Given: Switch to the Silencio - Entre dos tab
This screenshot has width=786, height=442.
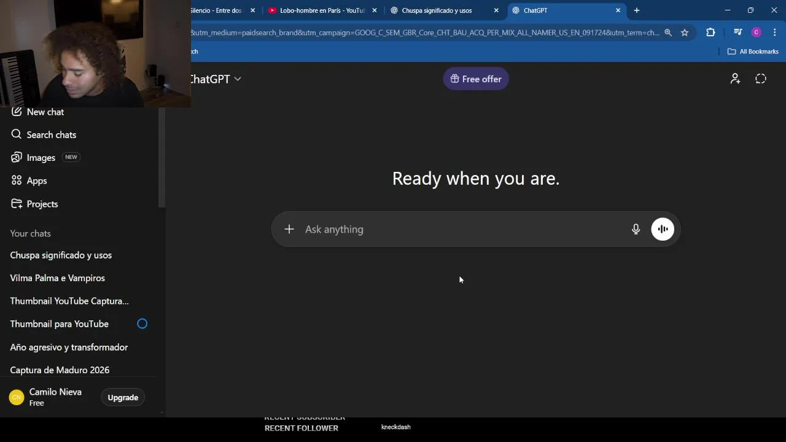Looking at the screenshot, I should 215,10.
